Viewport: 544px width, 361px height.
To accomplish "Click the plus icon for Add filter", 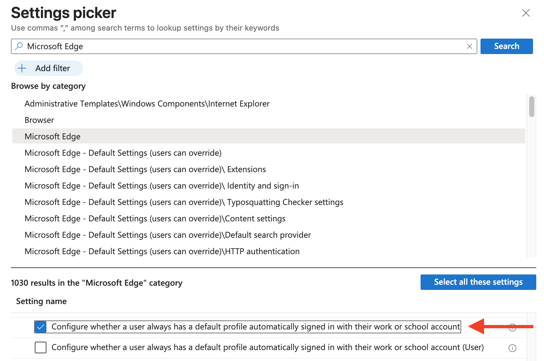I will click(x=22, y=68).
